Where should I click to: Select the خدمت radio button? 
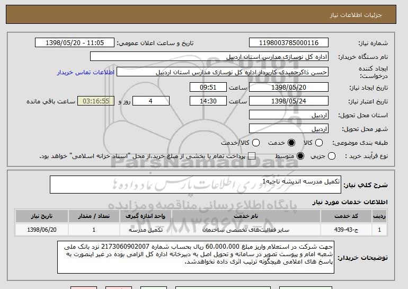pyautogui.click(x=291, y=143)
